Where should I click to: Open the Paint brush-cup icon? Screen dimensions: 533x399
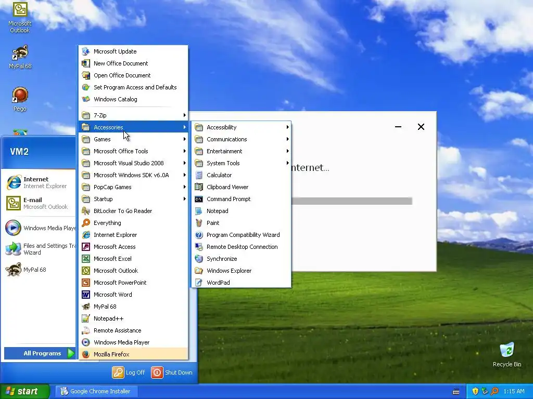point(199,223)
